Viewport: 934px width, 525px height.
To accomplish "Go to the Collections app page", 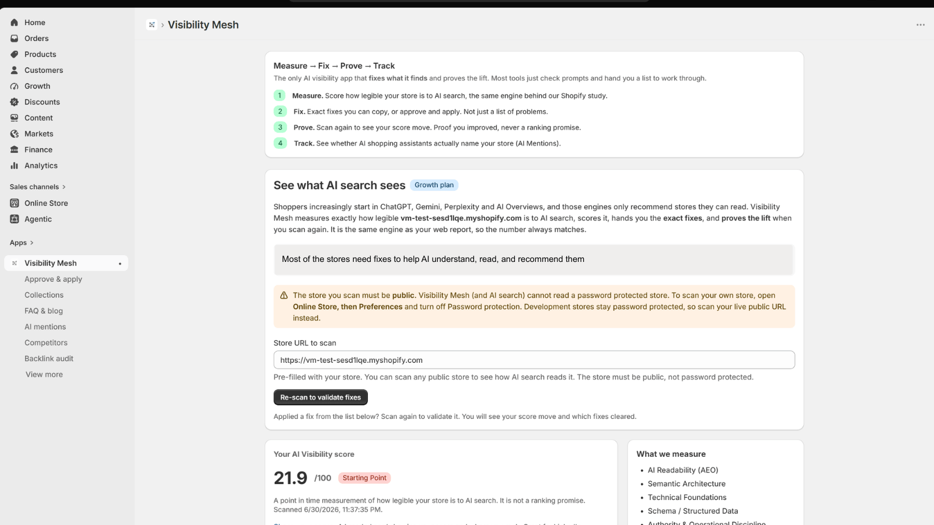I will pos(44,295).
